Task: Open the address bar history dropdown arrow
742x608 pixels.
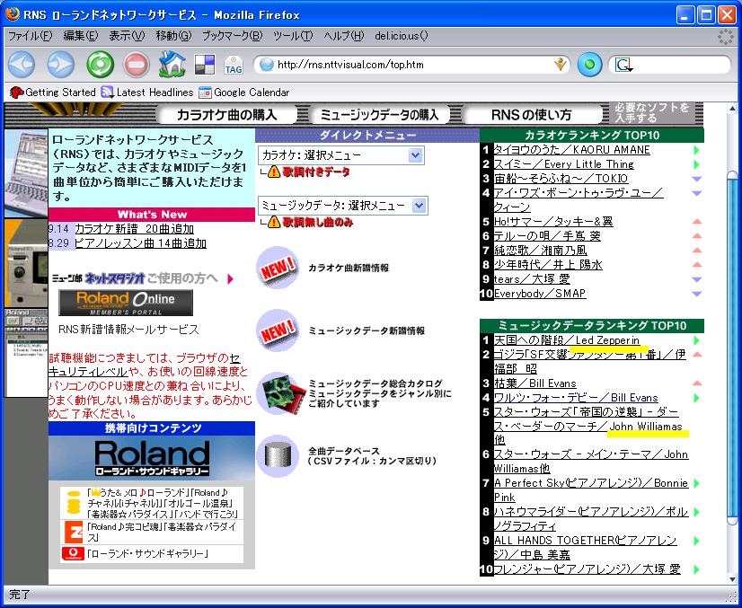Action: click(561, 65)
